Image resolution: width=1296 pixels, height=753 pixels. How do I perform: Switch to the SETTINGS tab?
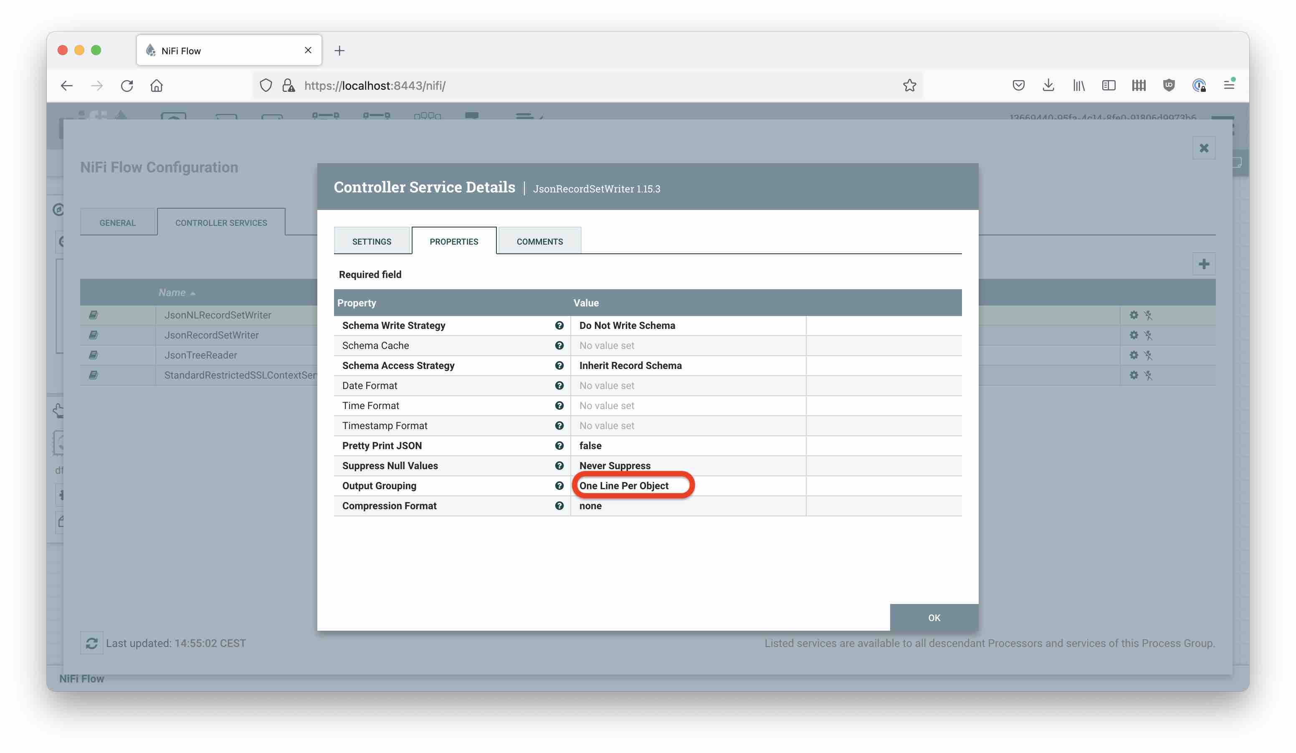pyautogui.click(x=371, y=242)
